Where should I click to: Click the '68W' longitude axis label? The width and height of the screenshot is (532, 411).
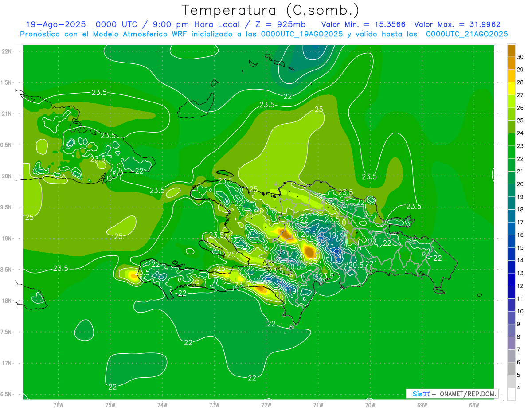[x=473, y=405]
